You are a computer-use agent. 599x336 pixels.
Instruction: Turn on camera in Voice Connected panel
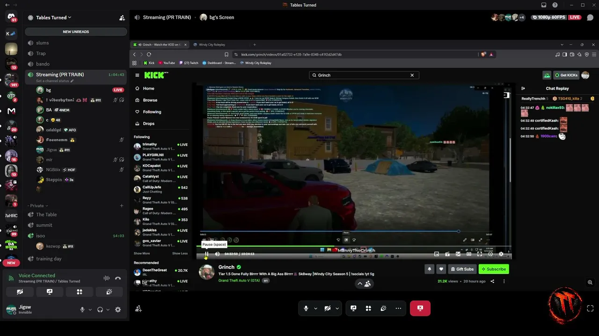[x=20, y=292]
